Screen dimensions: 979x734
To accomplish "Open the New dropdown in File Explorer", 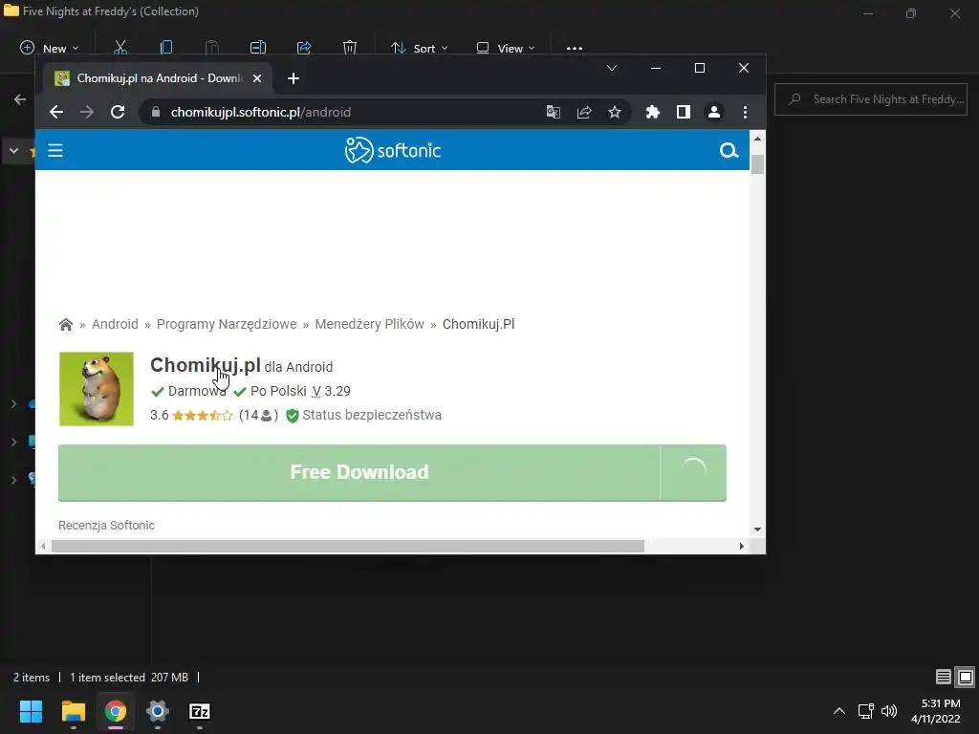I will point(50,48).
